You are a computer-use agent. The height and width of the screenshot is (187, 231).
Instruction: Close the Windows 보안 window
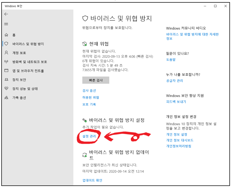point(225,6)
